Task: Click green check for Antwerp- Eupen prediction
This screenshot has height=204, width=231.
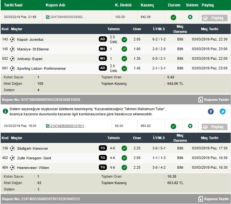Action: pyautogui.click(x=124, y=59)
